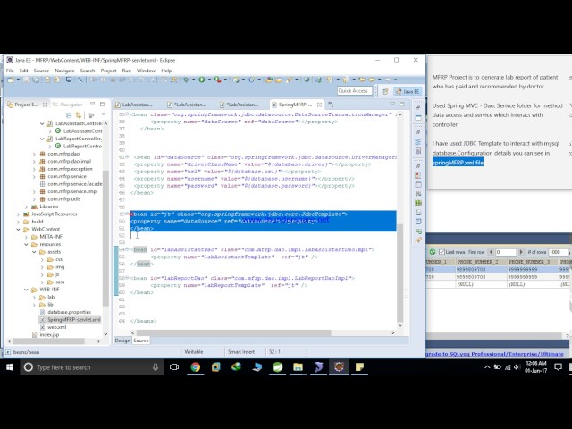Click the Task View taskbar icon
The image size is (572, 429).
click(x=174, y=367)
